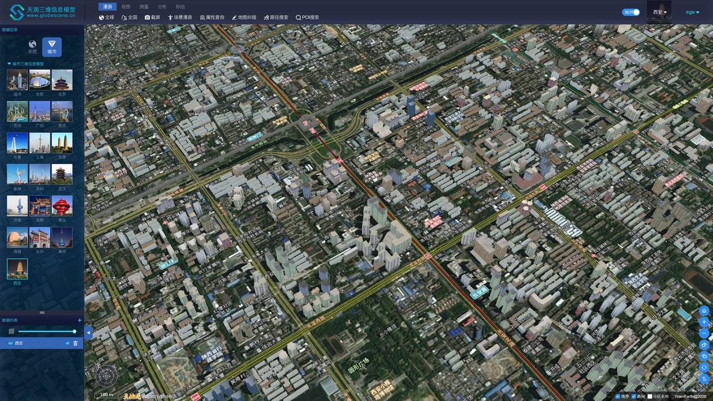
Task: Click the swap vertical arrows map button
Action: [704, 379]
